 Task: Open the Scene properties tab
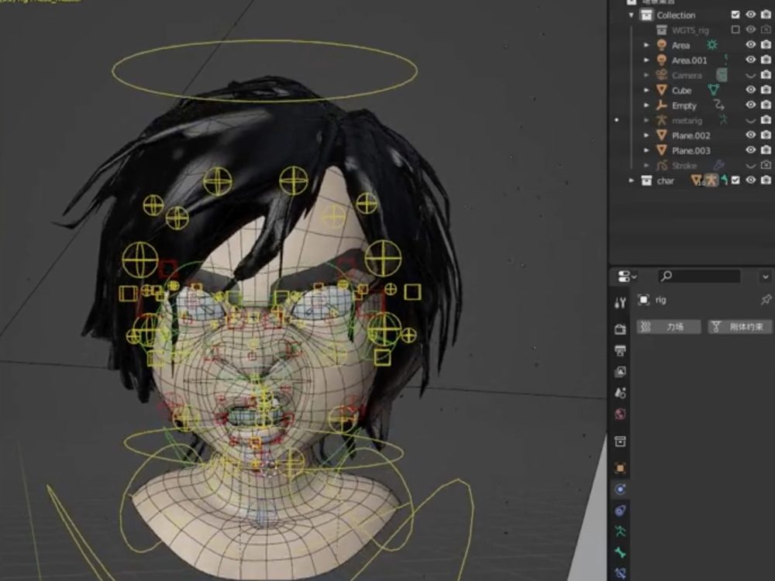620,393
